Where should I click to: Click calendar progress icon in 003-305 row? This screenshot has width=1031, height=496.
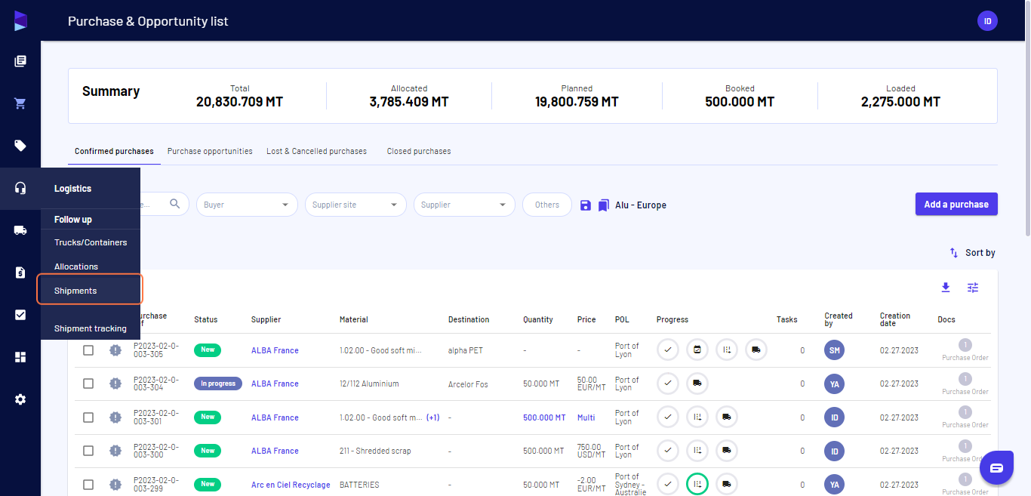[x=697, y=350]
